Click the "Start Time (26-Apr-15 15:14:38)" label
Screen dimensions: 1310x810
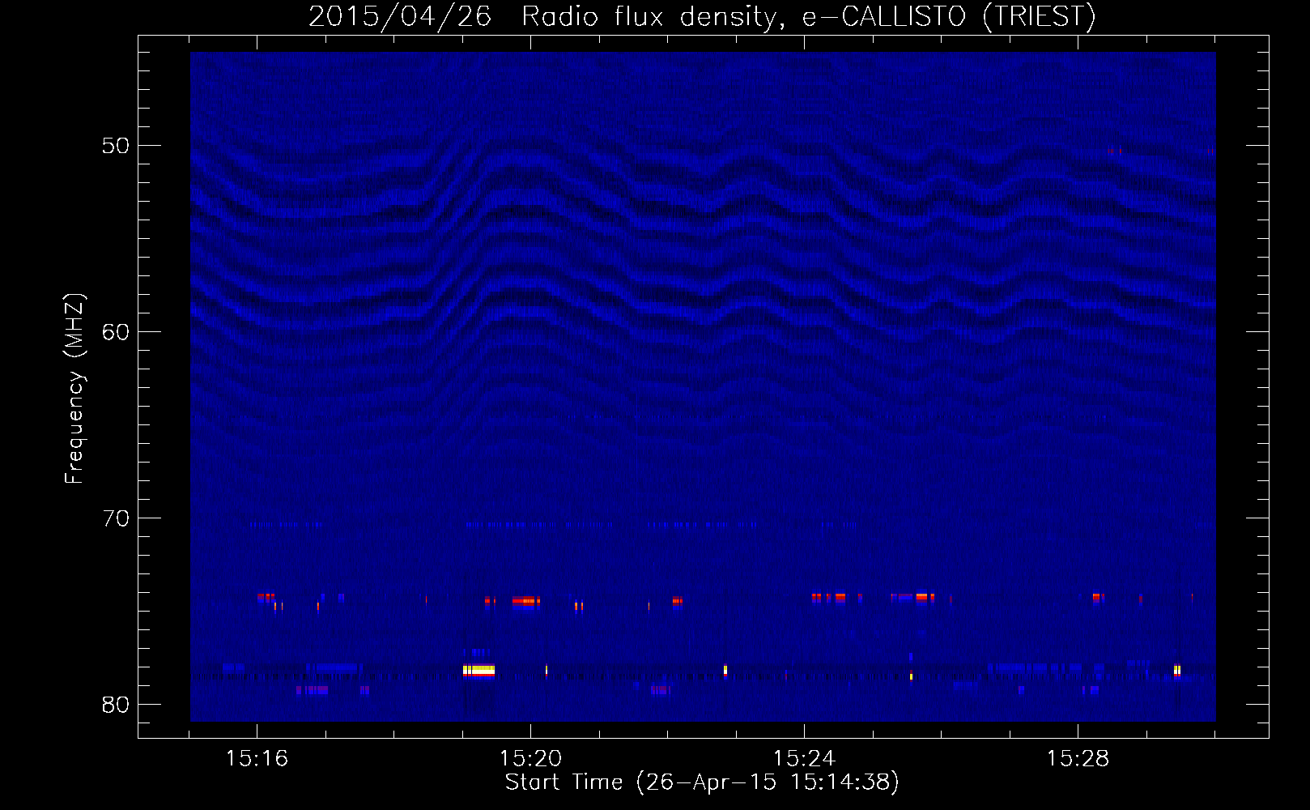pos(702,782)
